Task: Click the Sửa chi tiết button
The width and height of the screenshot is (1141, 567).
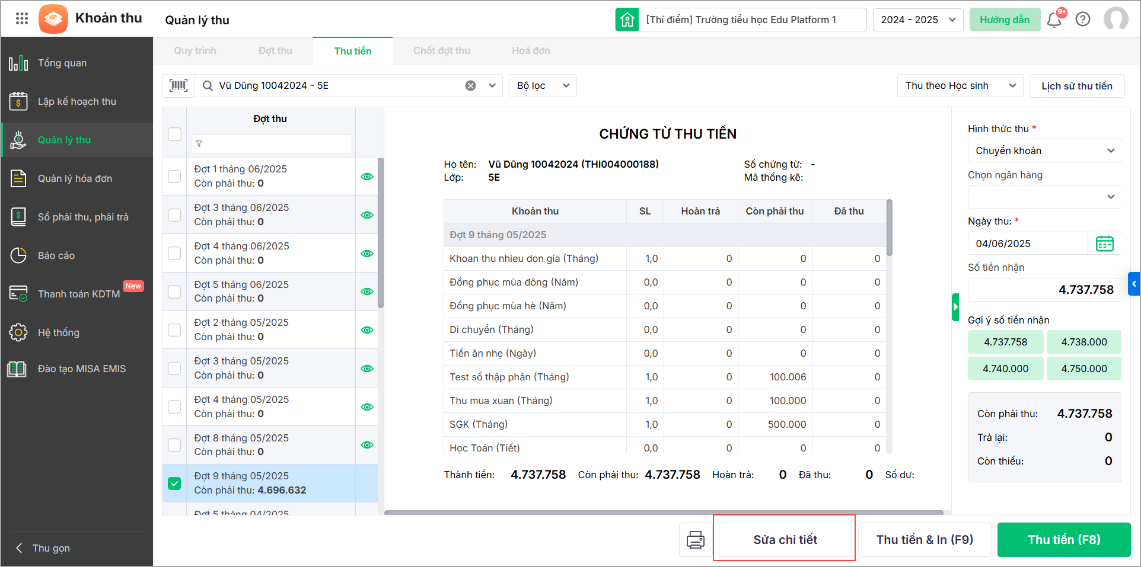Action: 785,540
